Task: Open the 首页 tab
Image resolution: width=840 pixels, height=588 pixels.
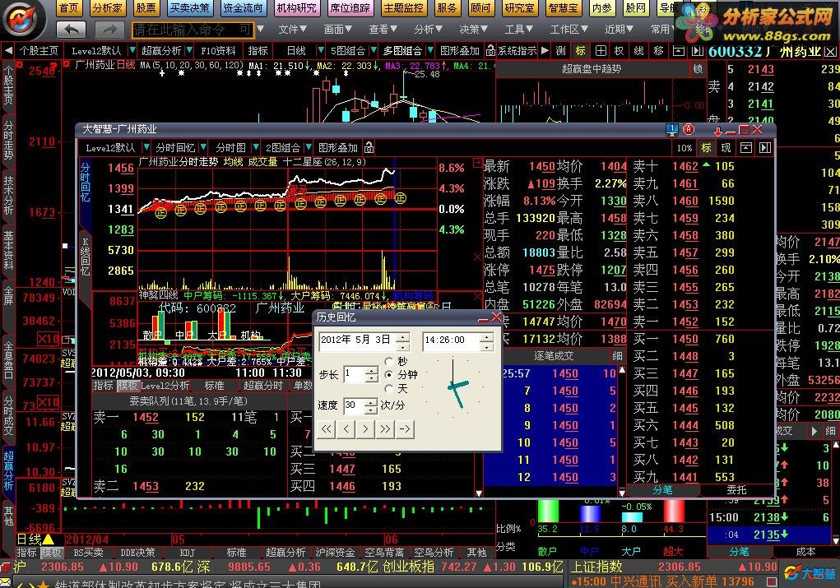Action: click(x=68, y=7)
